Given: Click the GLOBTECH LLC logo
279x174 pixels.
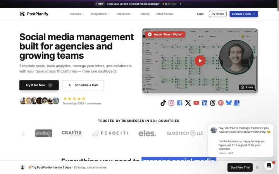Looking at the screenshot, I should [x=185, y=133].
